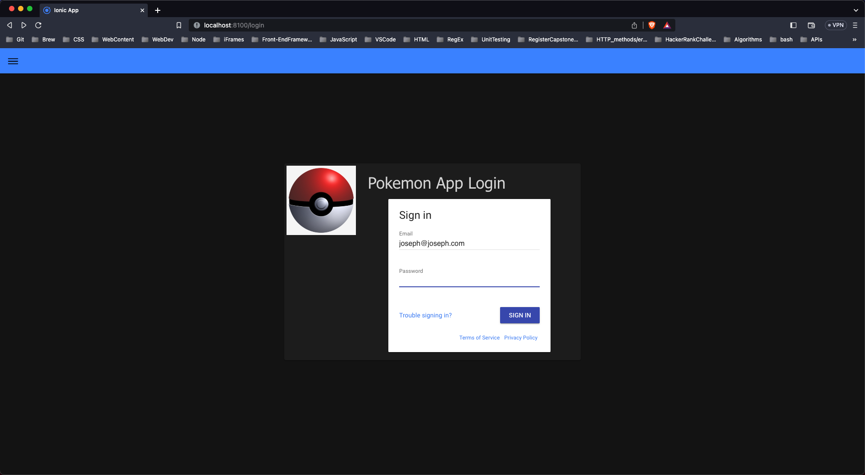This screenshot has width=865, height=475.
Task: Click the share icon in the address bar
Action: [634, 25]
